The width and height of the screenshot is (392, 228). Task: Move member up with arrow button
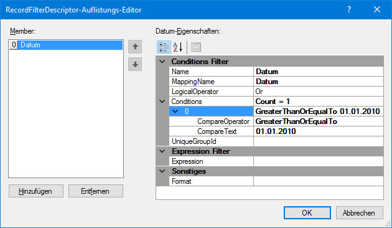click(x=135, y=47)
